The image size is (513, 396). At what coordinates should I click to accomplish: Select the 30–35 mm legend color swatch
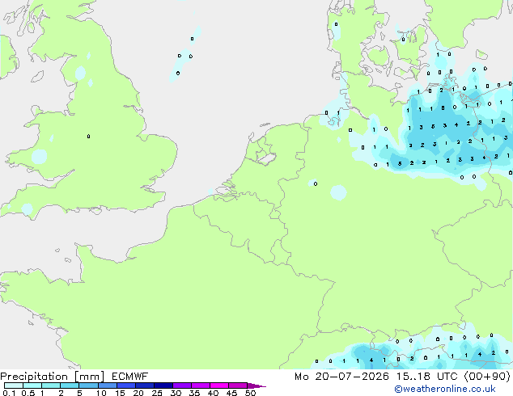point(182,385)
